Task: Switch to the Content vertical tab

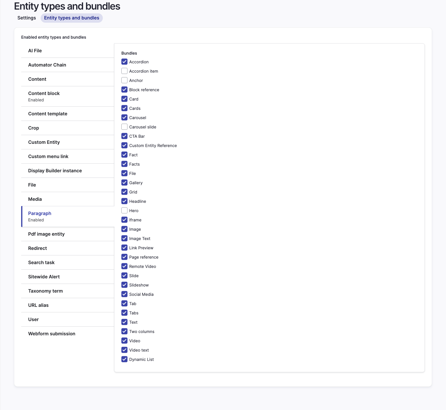Action: coord(68,79)
